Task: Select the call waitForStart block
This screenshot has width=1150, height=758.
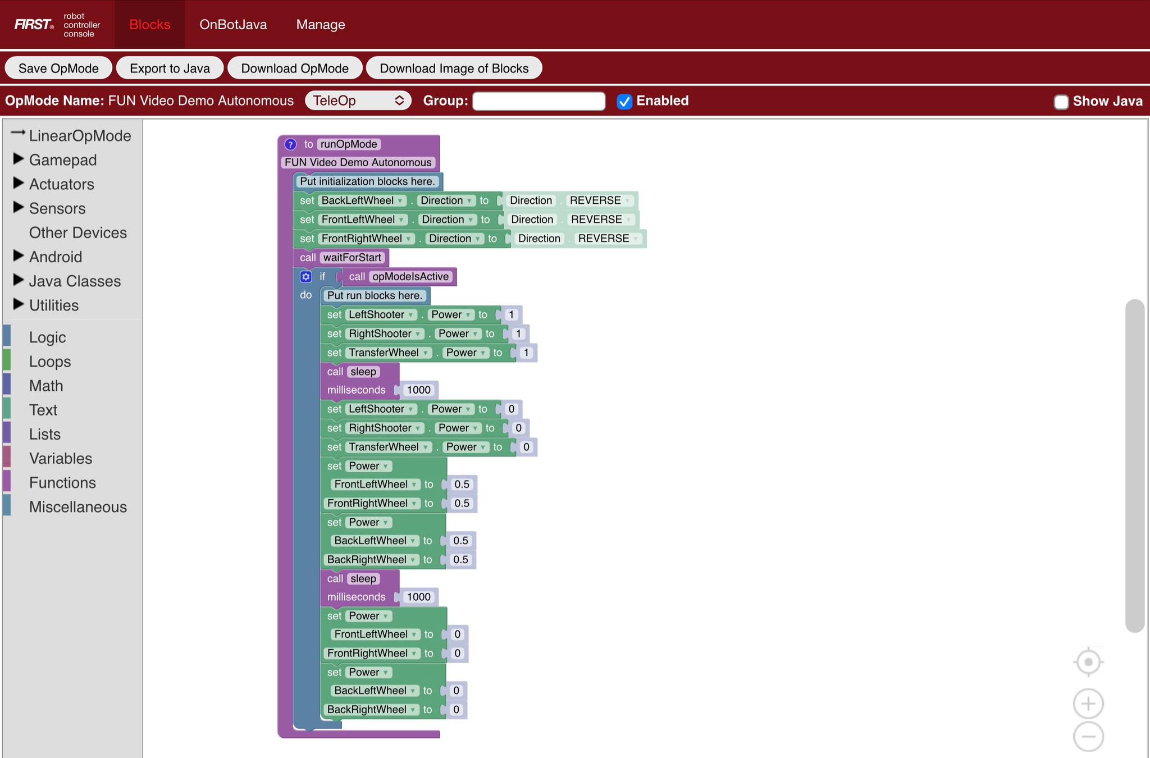Action: click(341, 258)
